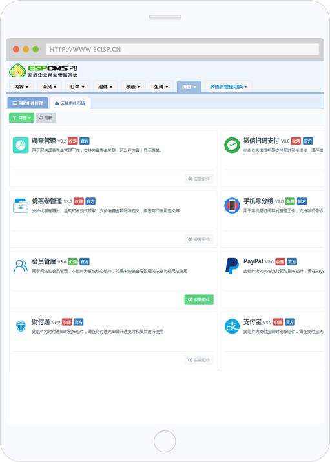Open the green 筛选 filter dropdown
The image size is (330, 462).
pos(22,118)
